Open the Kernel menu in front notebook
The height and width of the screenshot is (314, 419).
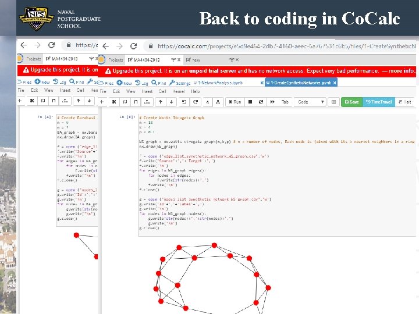pyautogui.click(x=179, y=91)
